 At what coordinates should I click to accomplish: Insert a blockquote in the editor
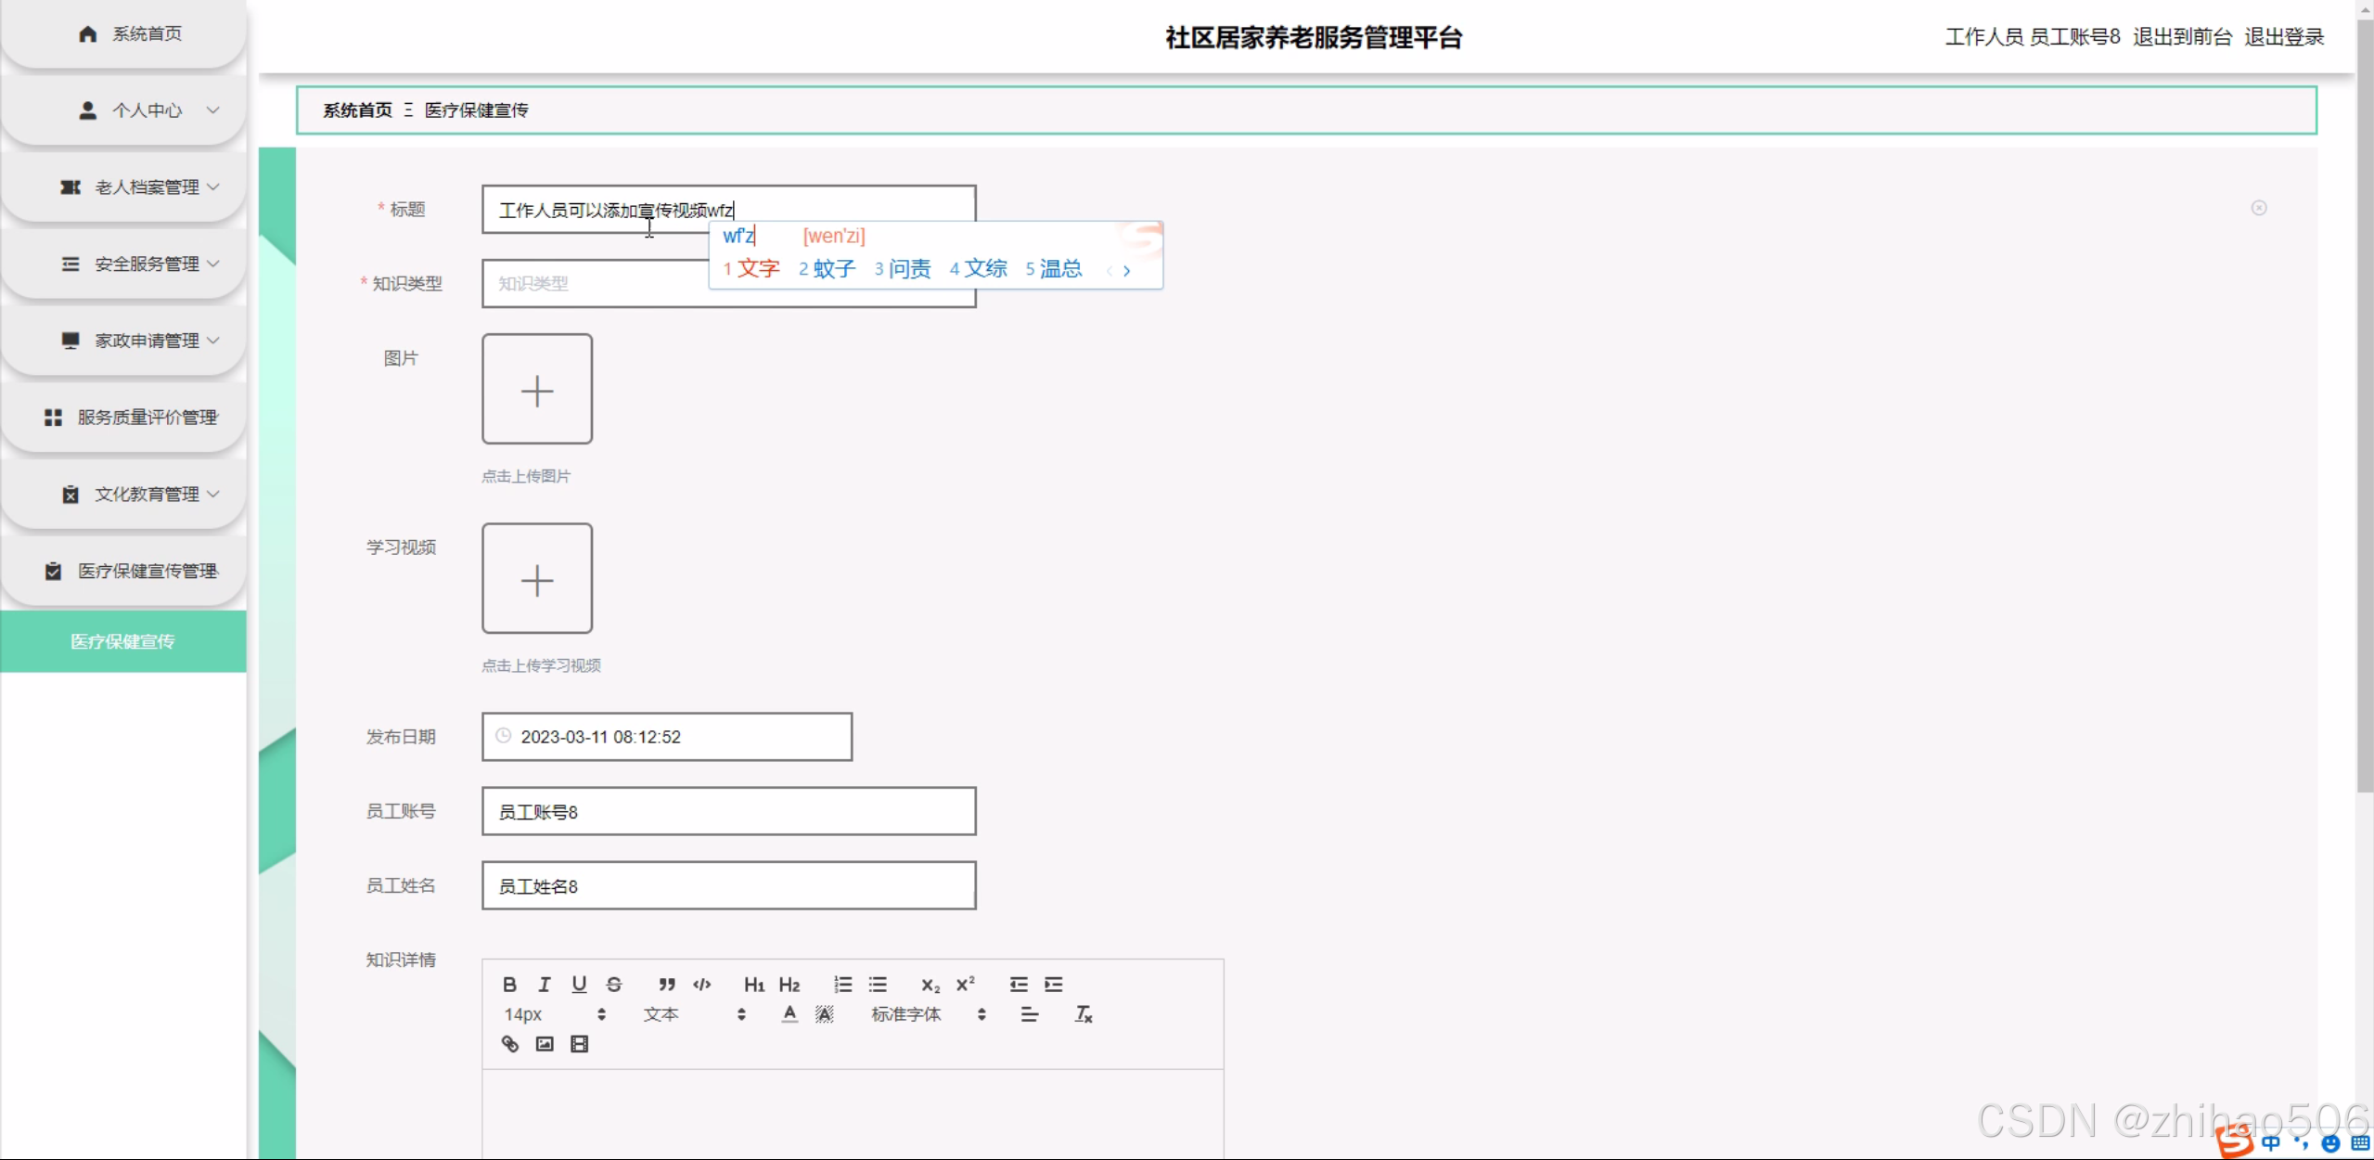click(x=666, y=985)
